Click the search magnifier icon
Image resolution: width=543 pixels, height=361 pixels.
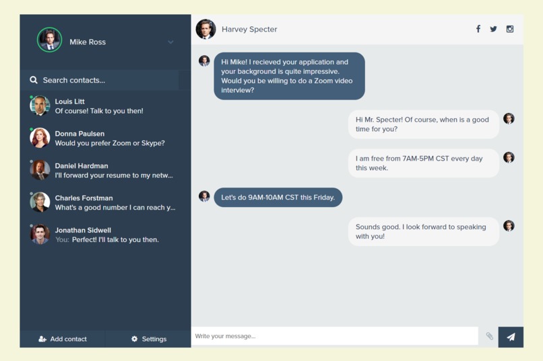click(34, 80)
